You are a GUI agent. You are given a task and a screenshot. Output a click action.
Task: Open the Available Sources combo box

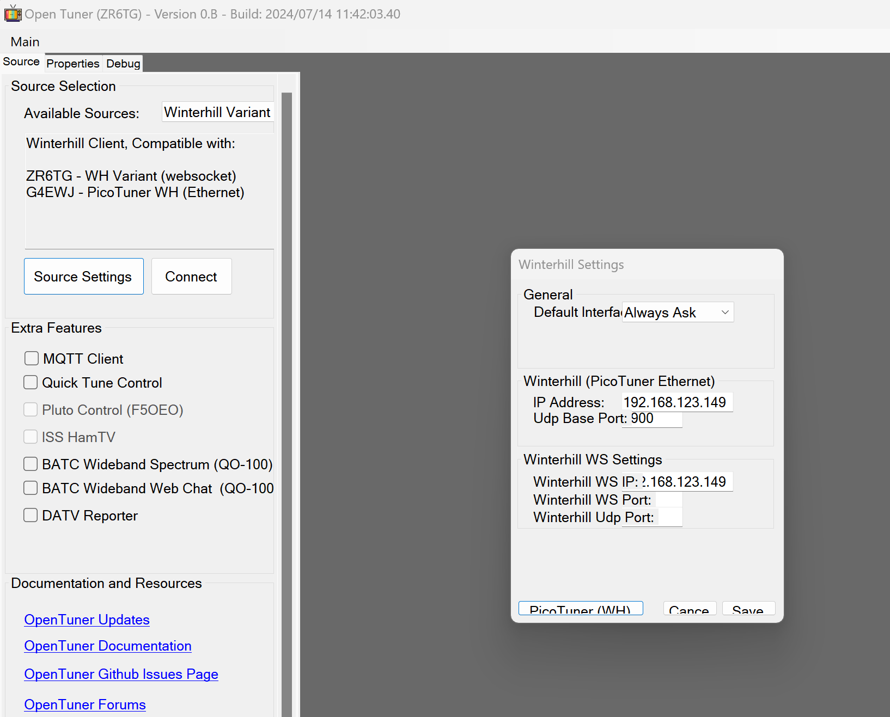point(218,112)
